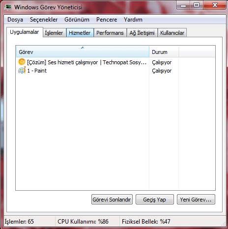Open the Pencere menu
The height and width of the screenshot is (229, 228).
[x=107, y=20]
